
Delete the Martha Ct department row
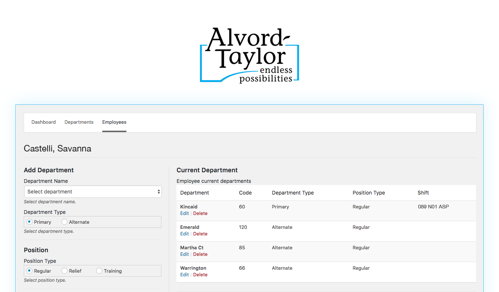pos(200,254)
